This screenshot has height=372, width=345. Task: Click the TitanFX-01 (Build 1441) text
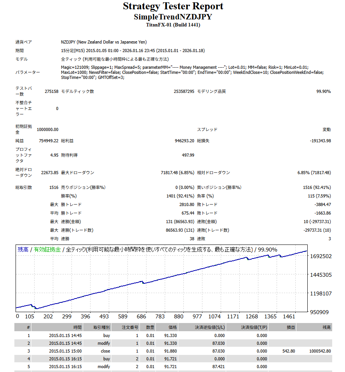click(x=173, y=25)
